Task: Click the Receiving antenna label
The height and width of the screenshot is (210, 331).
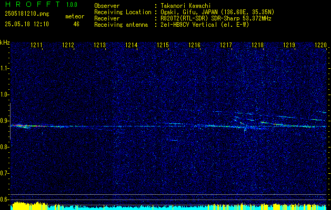Action: (x=121, y=25)
